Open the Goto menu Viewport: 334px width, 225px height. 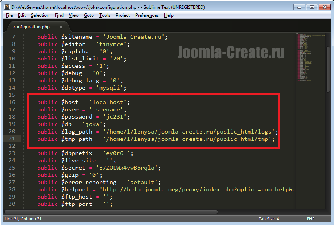click(88, 15)
